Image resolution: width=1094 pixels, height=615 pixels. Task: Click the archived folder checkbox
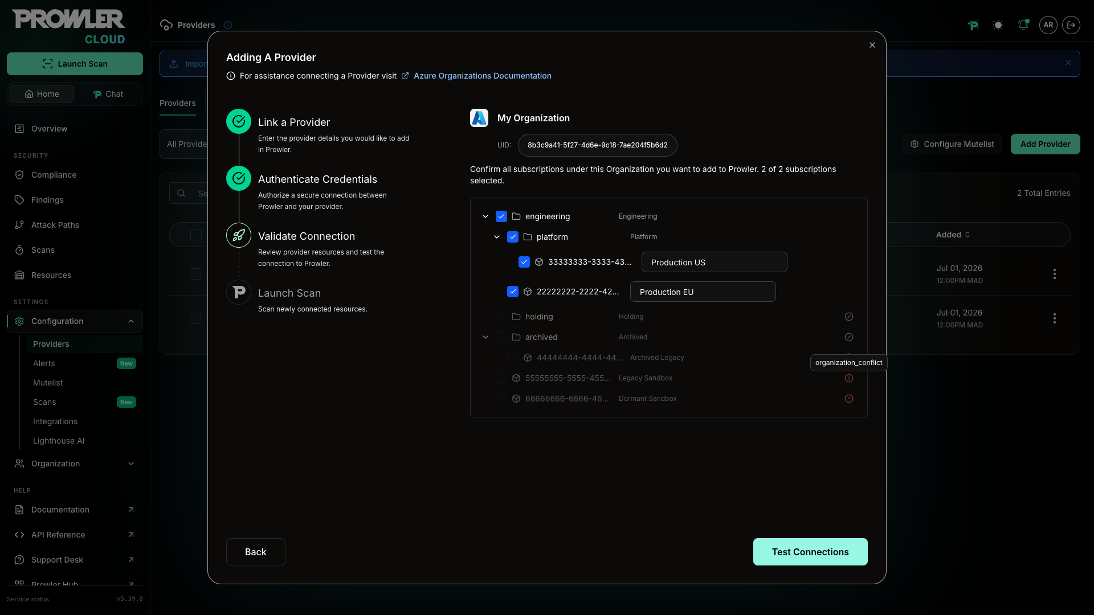pos(501,337)
